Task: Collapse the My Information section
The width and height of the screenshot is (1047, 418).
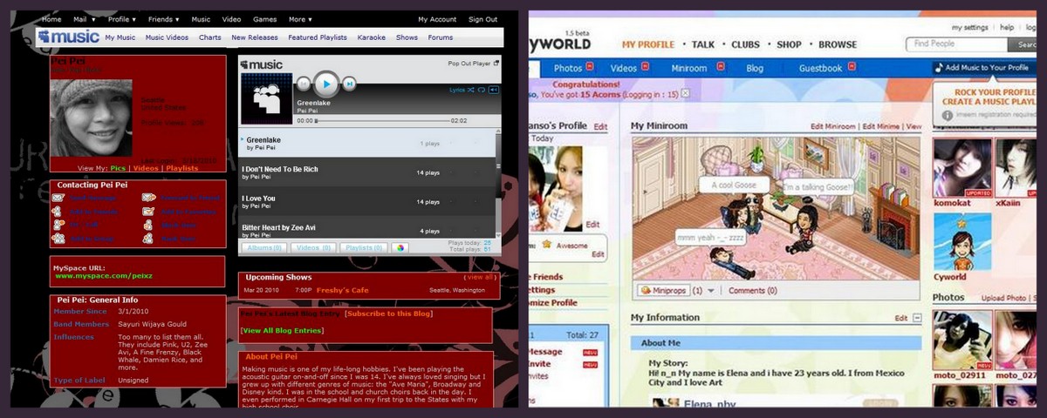Action: tap(917, 319)
